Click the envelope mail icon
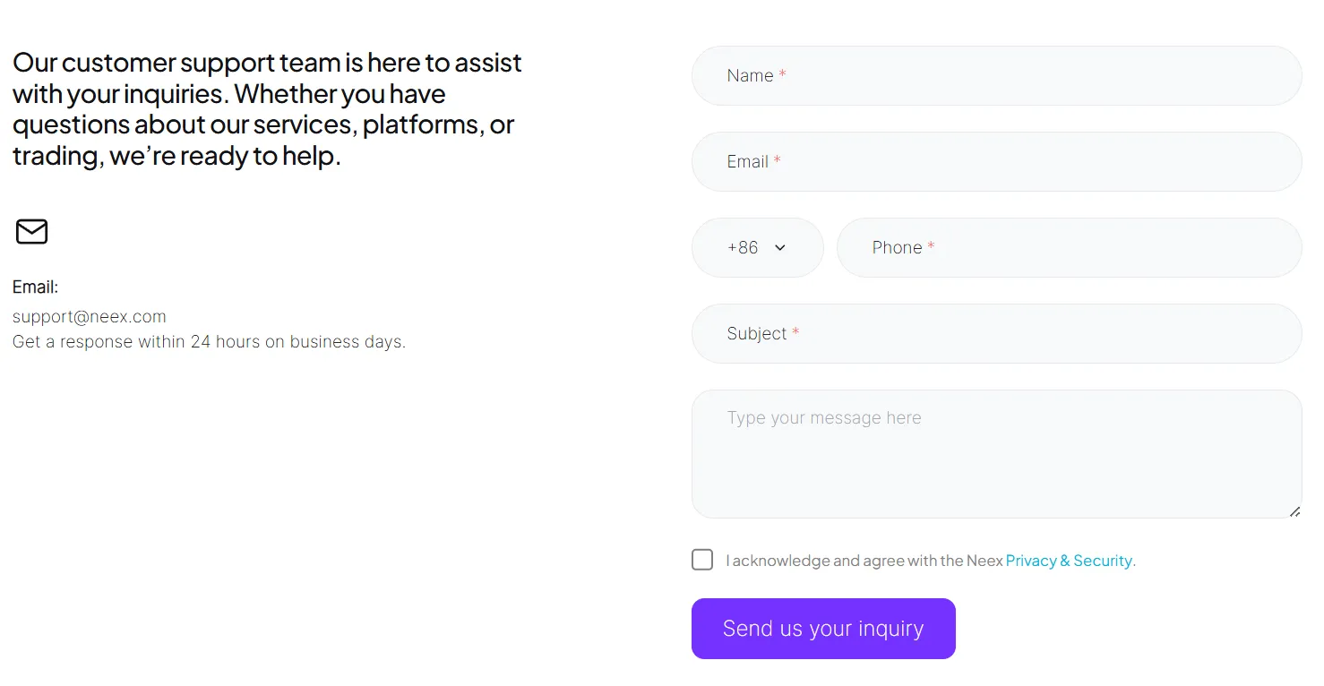Screen dimensions: 1324x686 pyautogui.click(x=31, y=231)
